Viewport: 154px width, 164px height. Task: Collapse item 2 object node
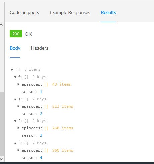tap(15, 121)
